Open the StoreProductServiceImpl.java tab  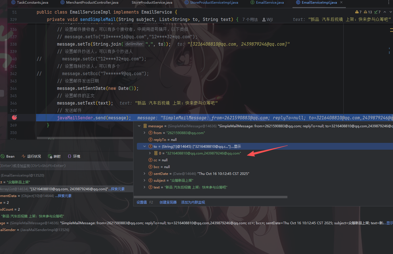click(211, 3)
